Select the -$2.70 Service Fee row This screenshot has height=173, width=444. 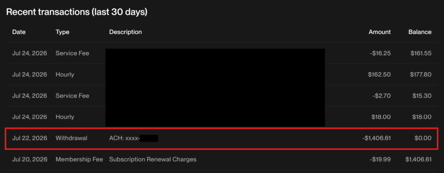point(222,95)
